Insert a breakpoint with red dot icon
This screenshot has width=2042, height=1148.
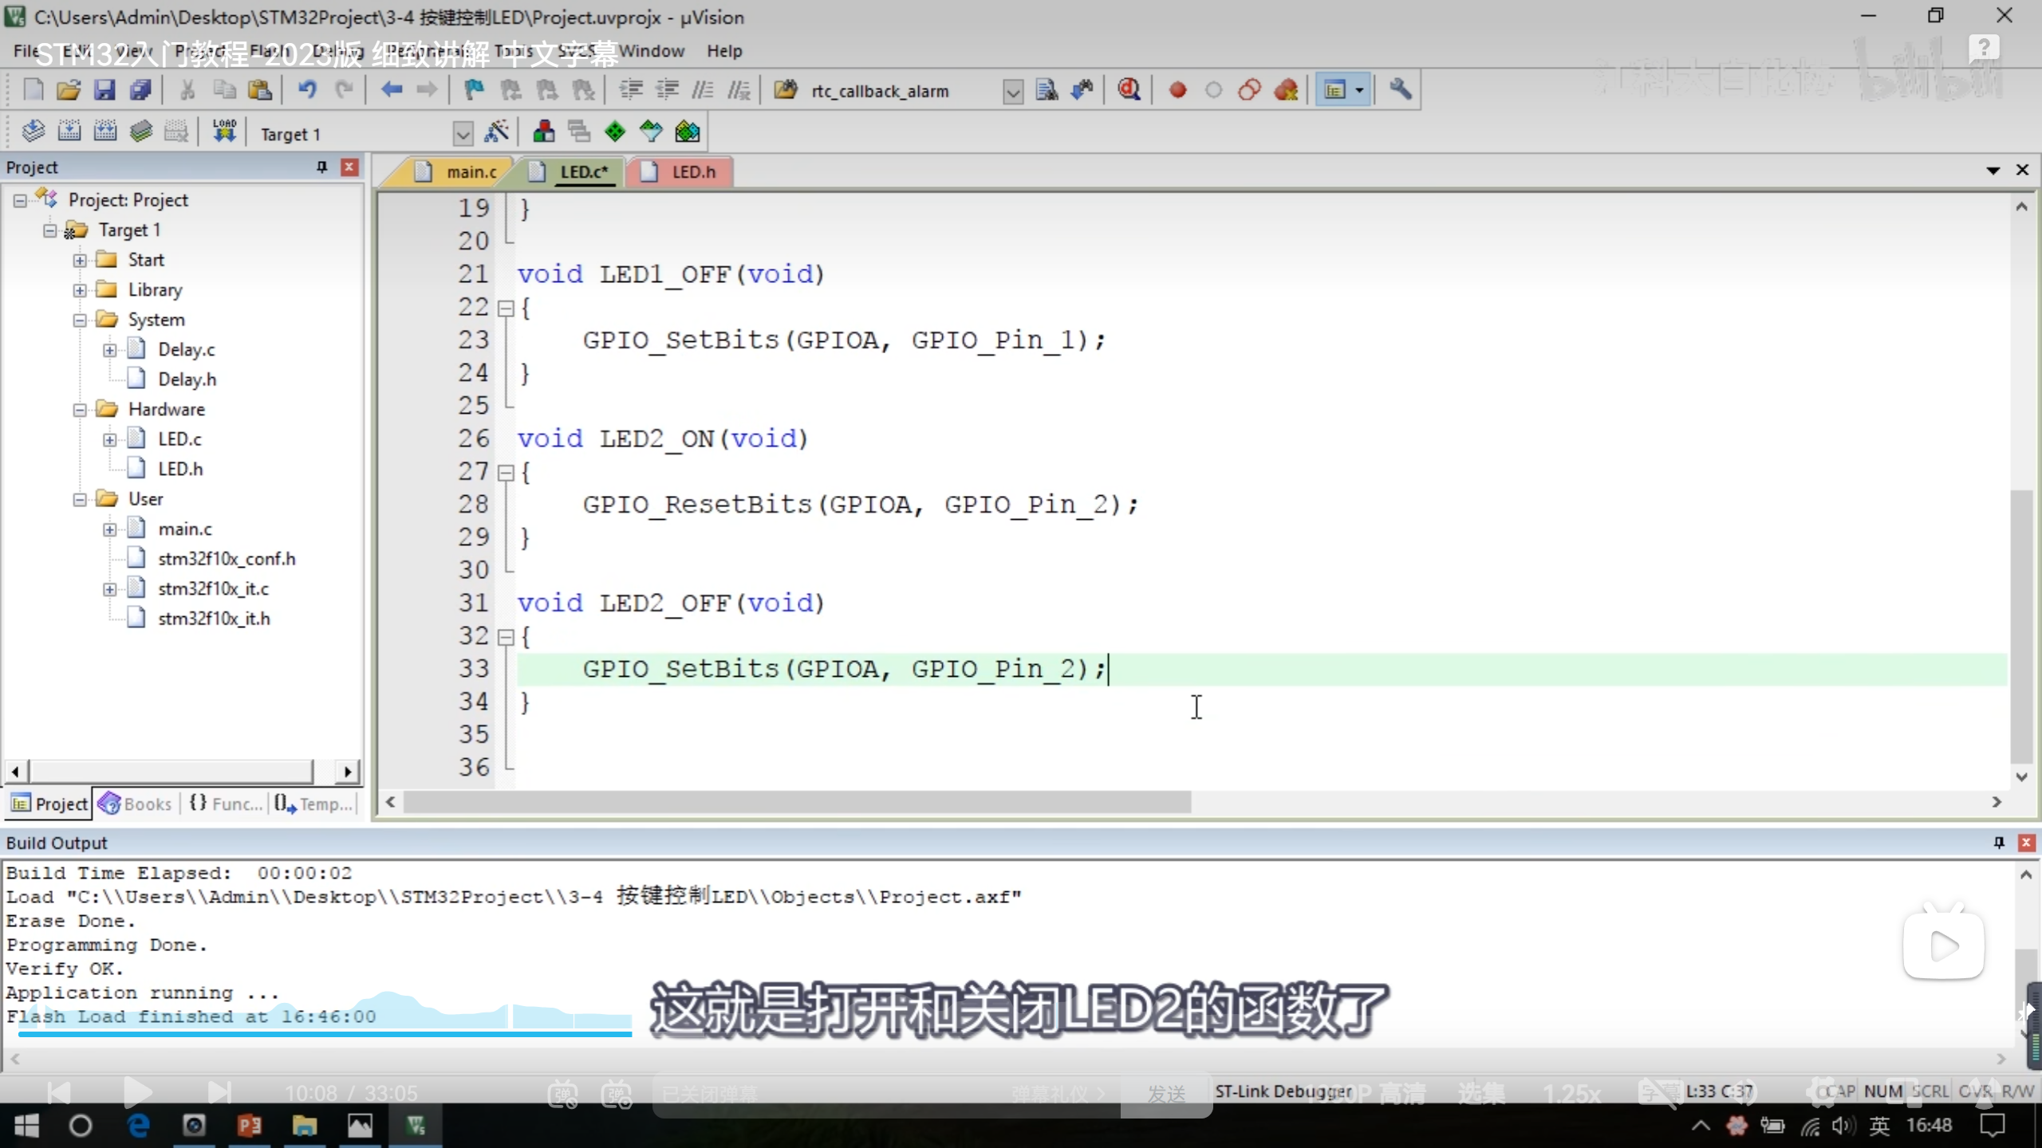1177,90
